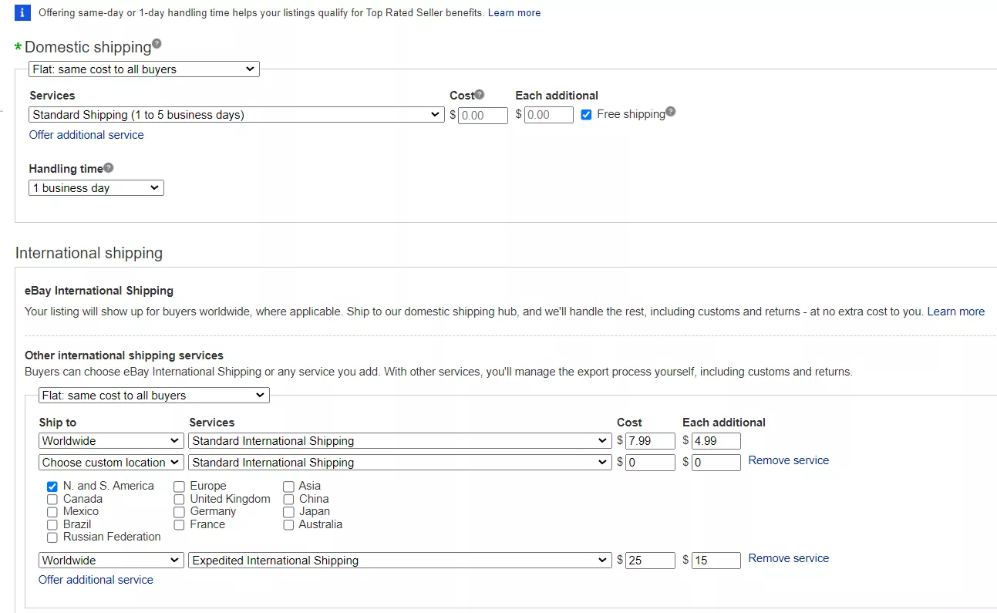This screenshot has width=997, height=613.
Task: Click Offer additional service under international services
Action: (96, 580)
